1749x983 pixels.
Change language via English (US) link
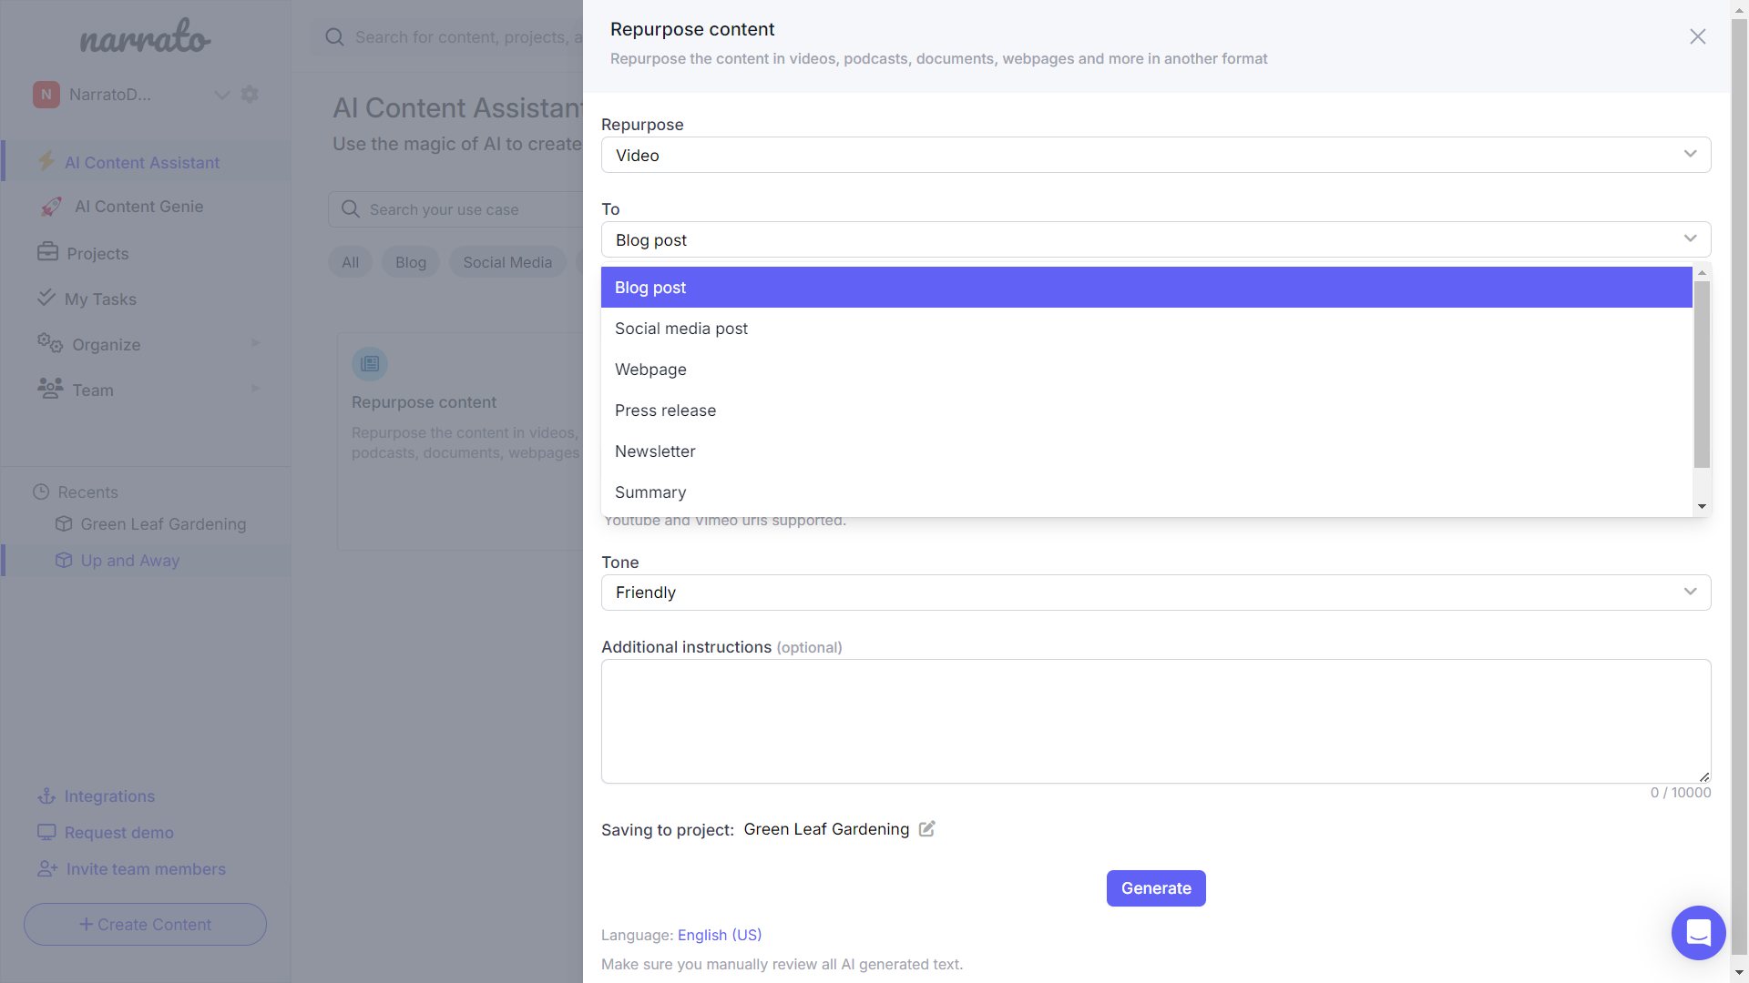coord(719,935)
